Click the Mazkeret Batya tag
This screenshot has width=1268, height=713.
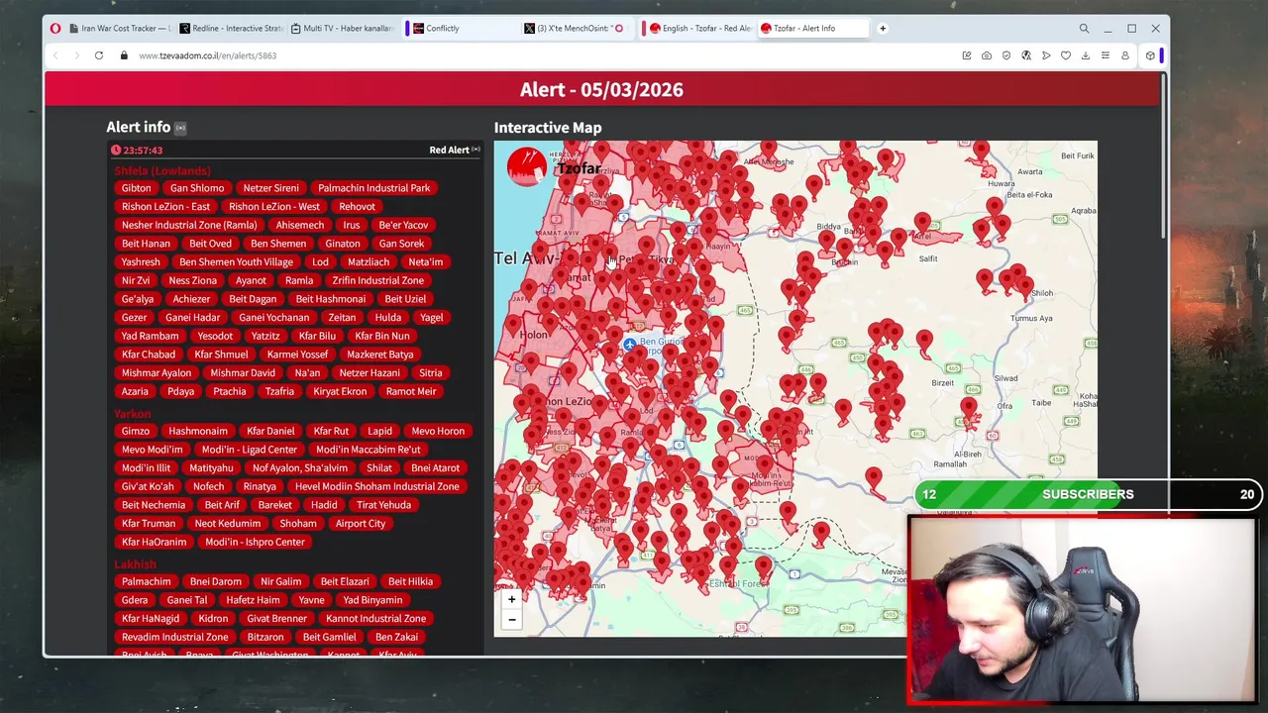coord(380,355)
